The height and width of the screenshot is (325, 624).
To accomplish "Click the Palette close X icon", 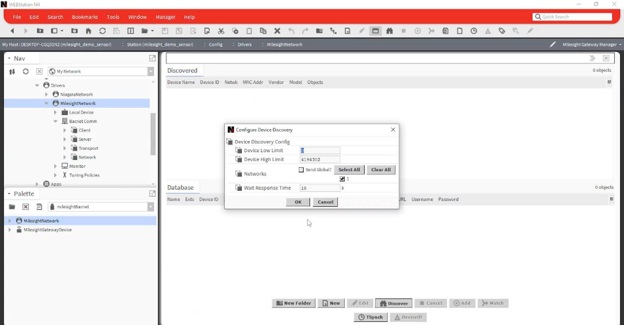I will click(x=26, y=207).
